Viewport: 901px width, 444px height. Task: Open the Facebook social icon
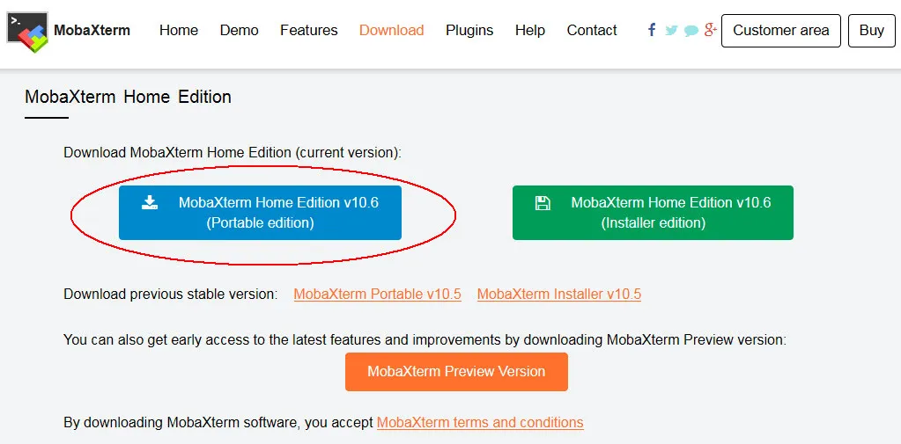pyautogui.click(x=652, y=30)
